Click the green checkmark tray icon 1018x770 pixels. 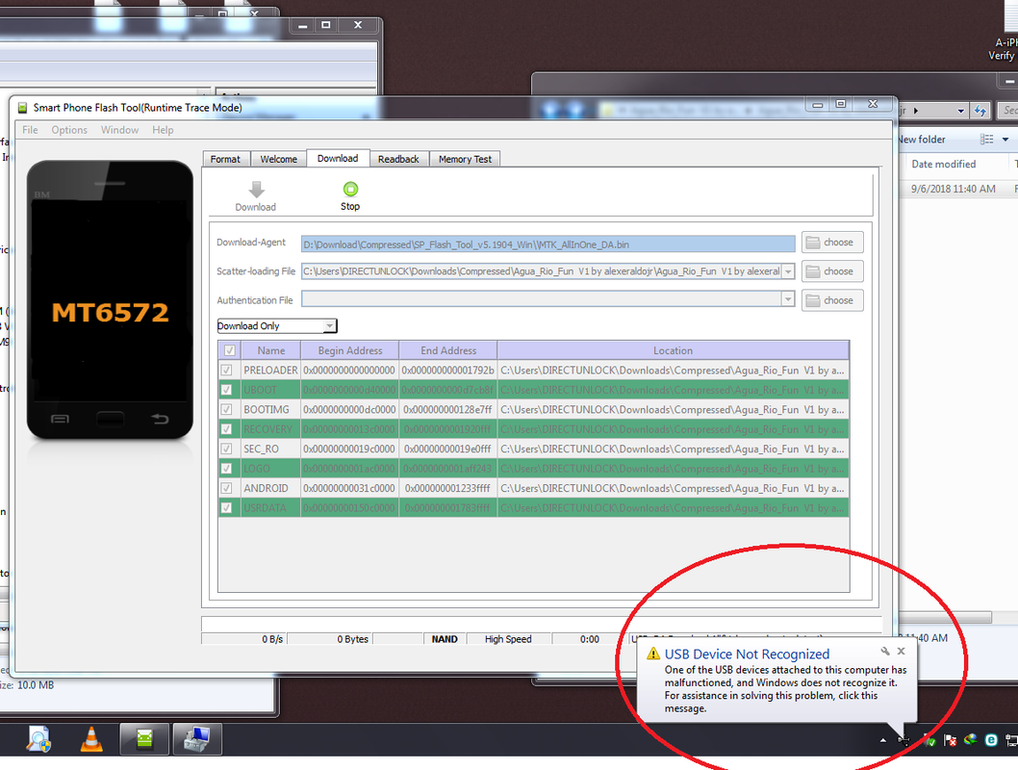pyautogui.click(x=929, y=739)
